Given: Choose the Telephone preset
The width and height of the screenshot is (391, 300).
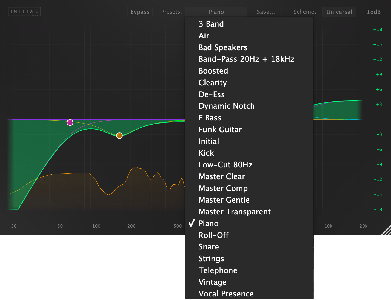Looking at the screenshot, I should point(218,270).
